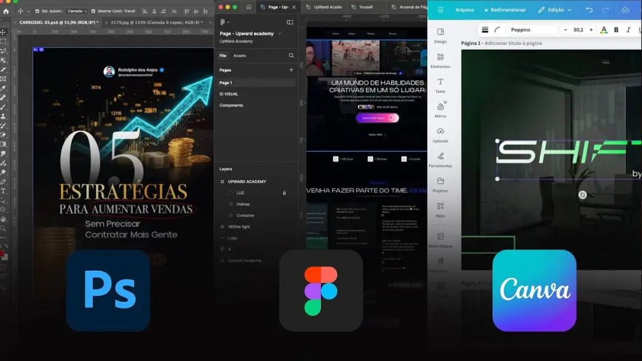This screenshot has height=361, width=642.
Task: Open the Camada dropdown in options bar
Action: (x=77, y=11)
